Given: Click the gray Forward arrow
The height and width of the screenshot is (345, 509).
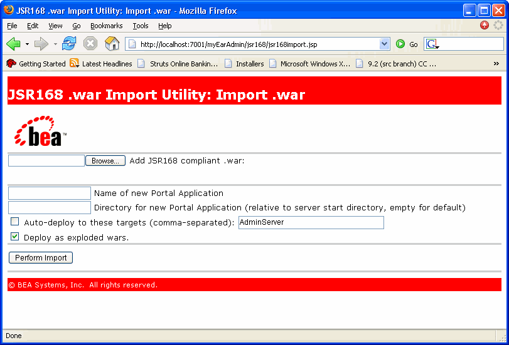Looking at the screenshot, I should (x=41, y=44).
